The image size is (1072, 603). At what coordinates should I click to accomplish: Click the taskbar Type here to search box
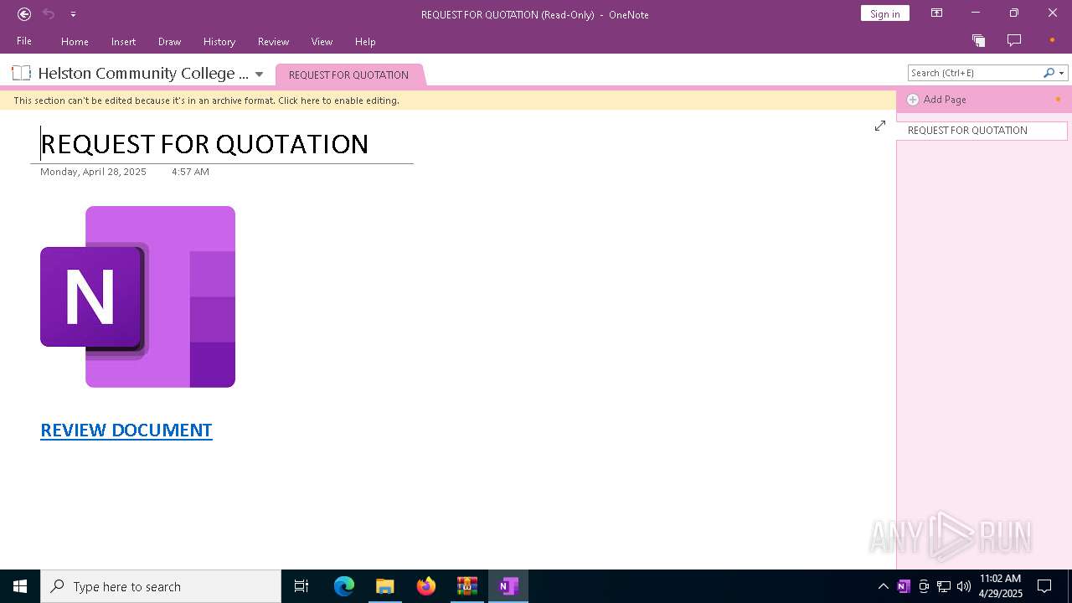click(161, 586)
